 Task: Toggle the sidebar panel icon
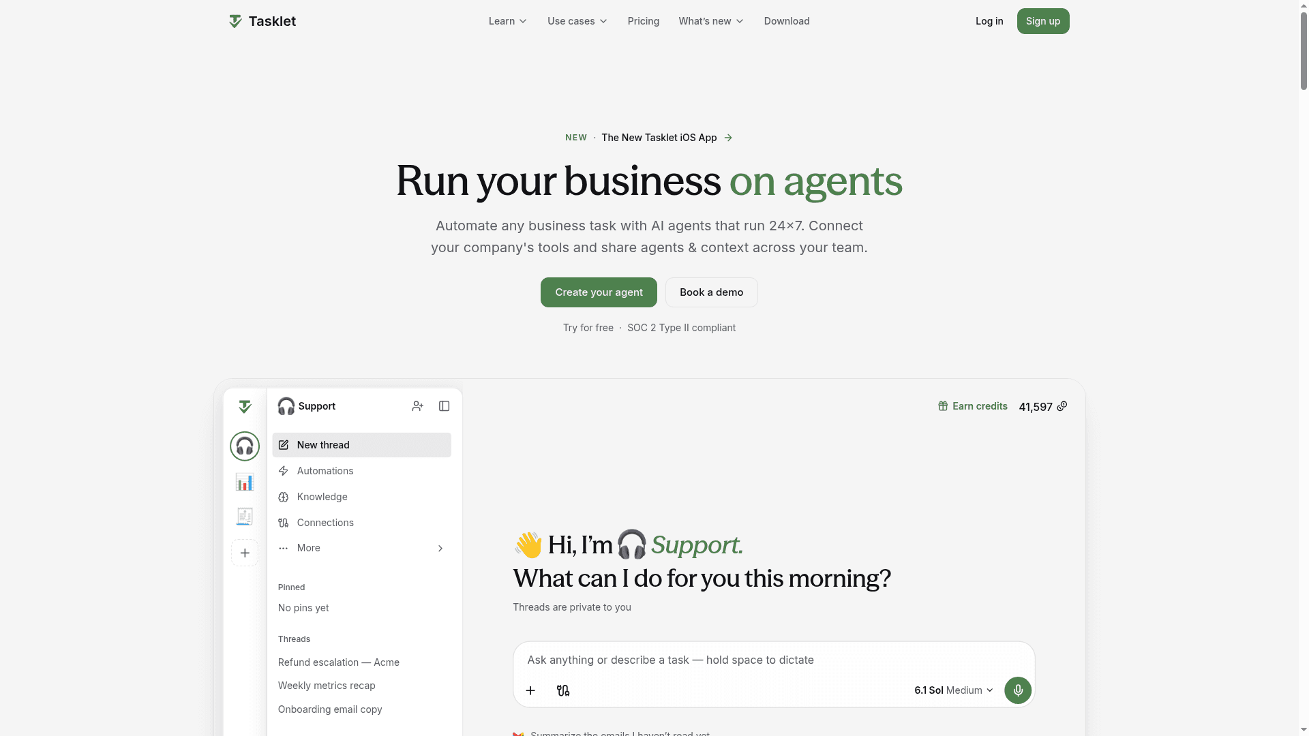pyautogui.click(x=445, y=406)
